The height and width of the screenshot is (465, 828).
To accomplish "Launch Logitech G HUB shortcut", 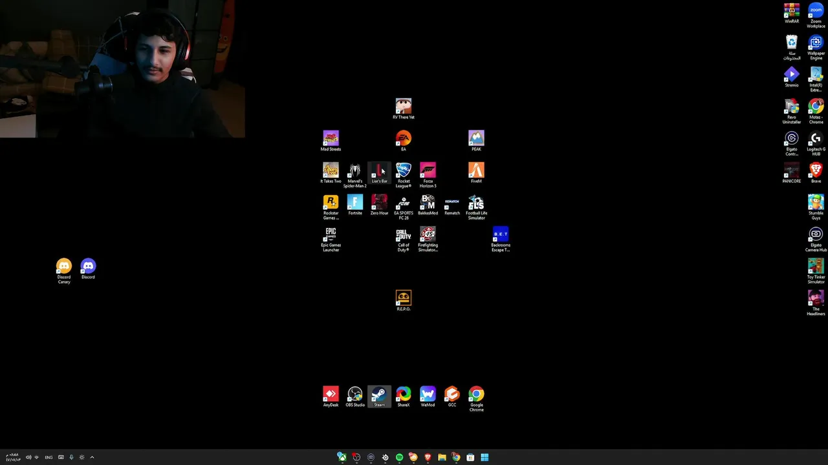I will (816, 143).
